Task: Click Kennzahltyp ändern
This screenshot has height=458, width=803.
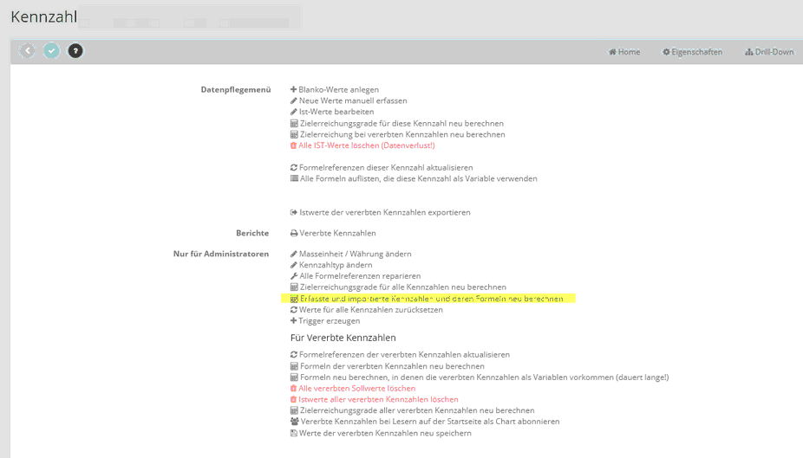Action: click(x=336, y=265)
